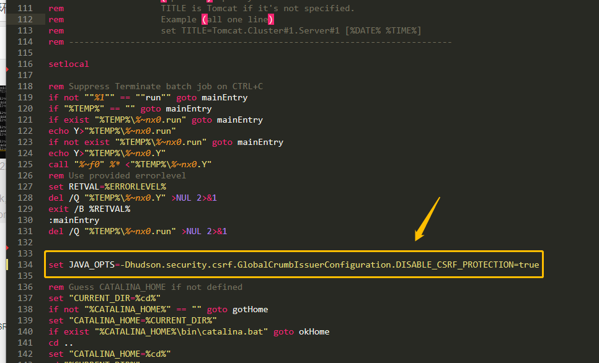
Task: Click 'rem Guess CATALINA_HOME if not defined' comment
Action: [x=146, y=287]
